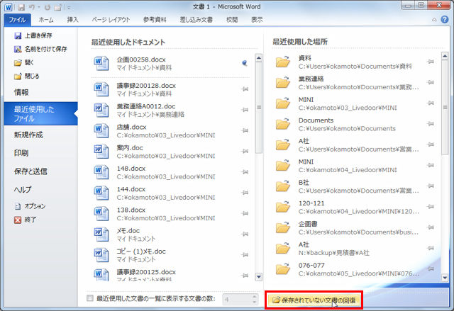This screenshot has height=311, width=454.
Task: Pin the Documents folder in recent places
Action: [431, 124]
